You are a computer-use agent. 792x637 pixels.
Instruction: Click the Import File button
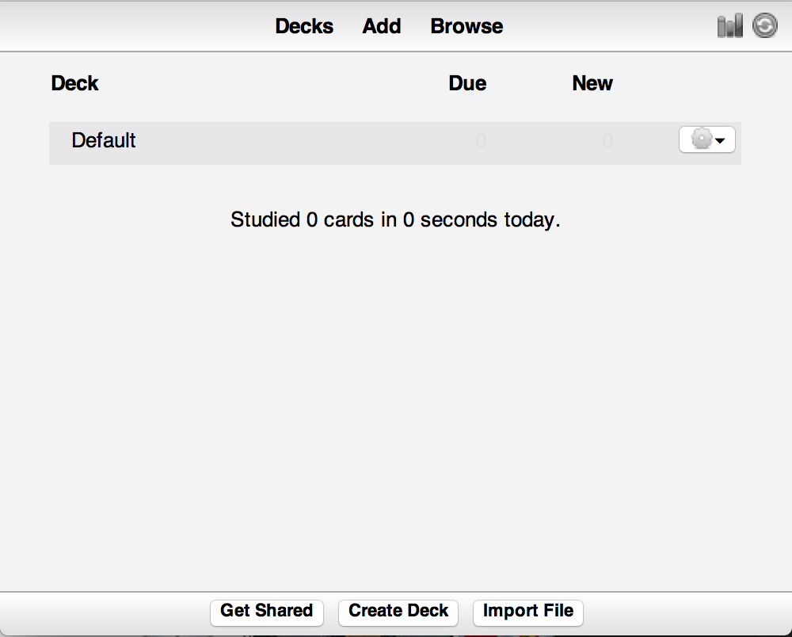click(x=528, y=611)
